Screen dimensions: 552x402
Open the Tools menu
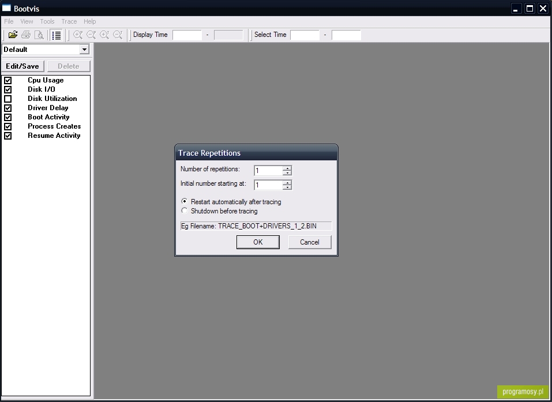[47, 21]
